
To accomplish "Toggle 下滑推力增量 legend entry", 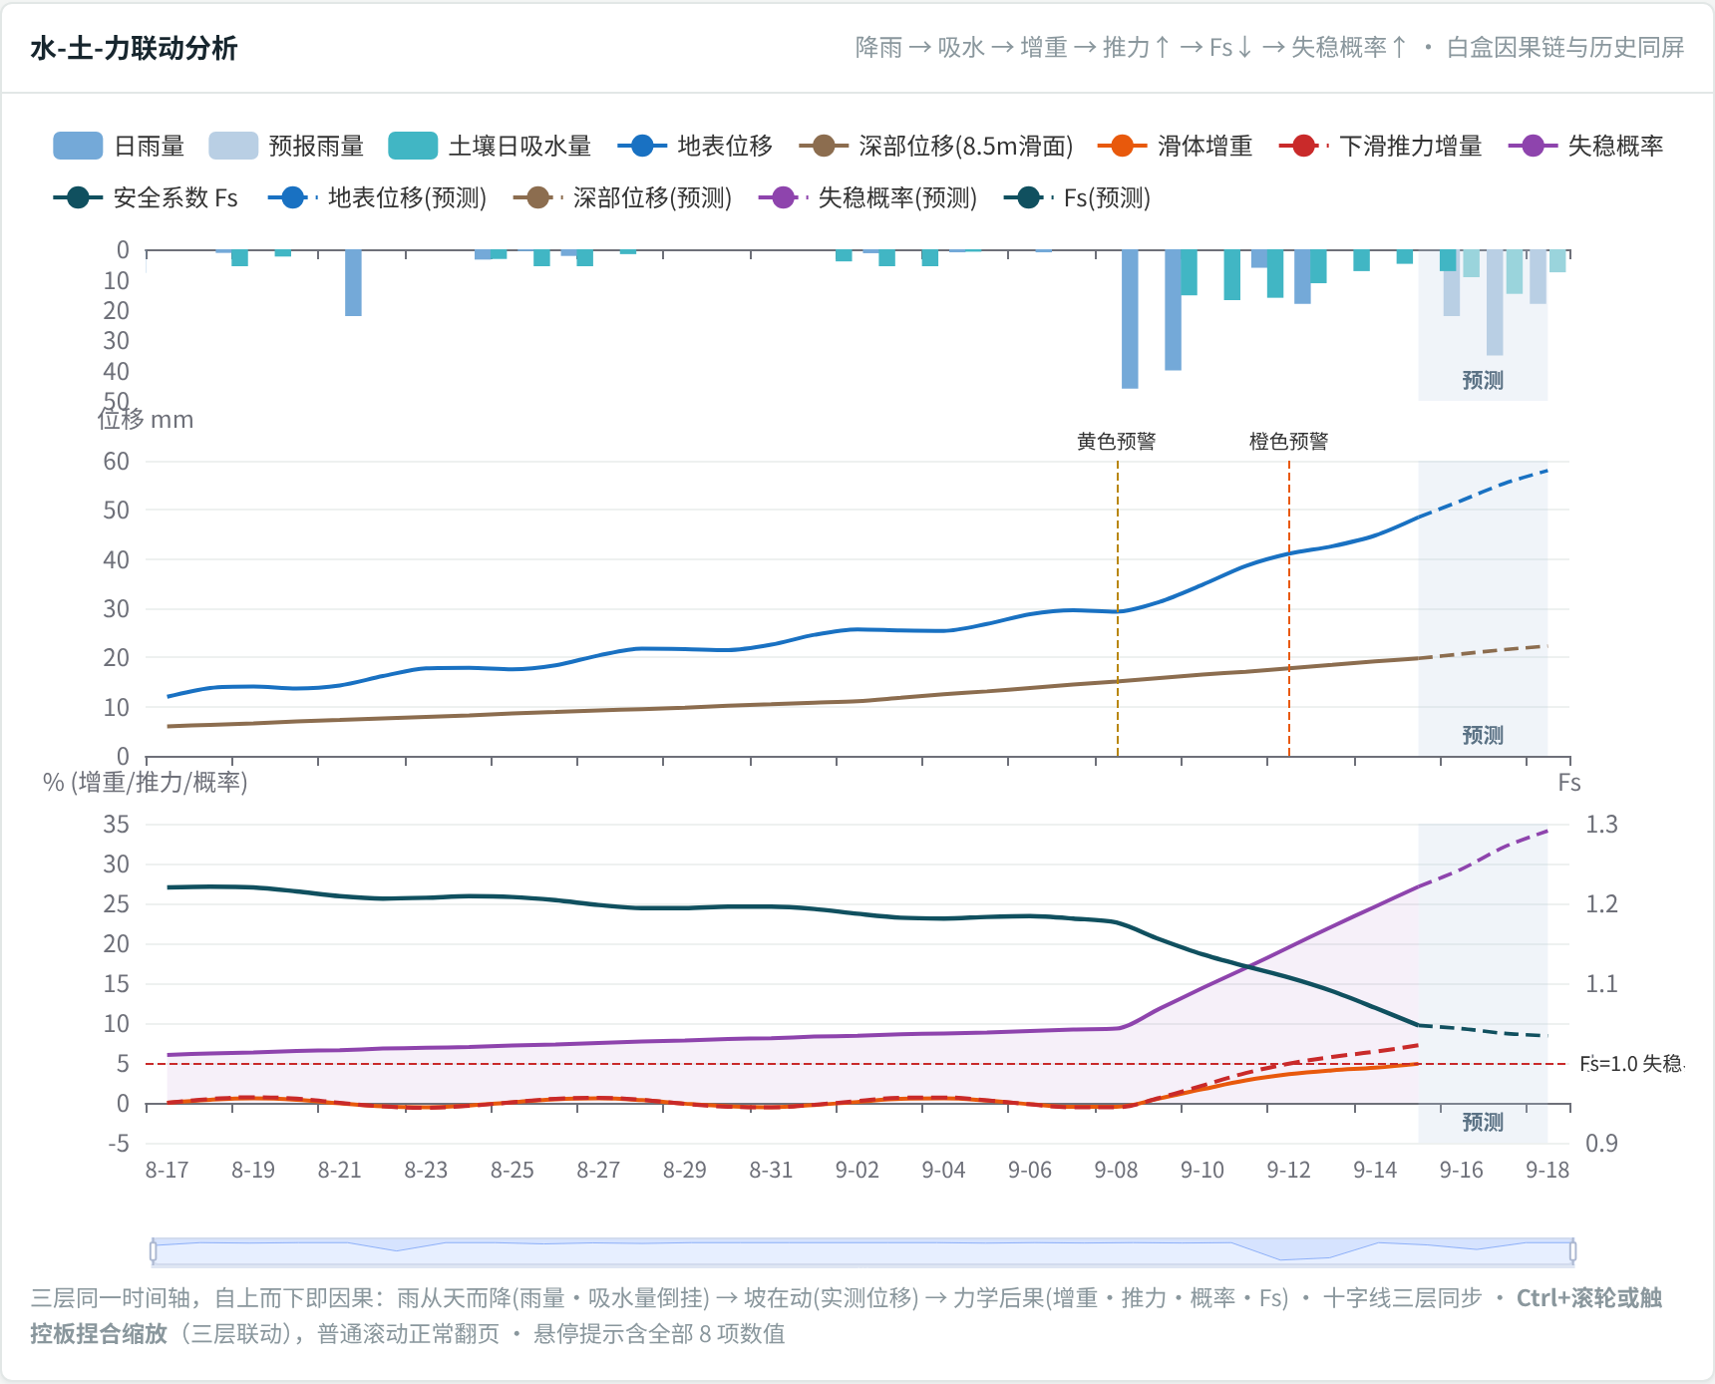I will [1381, 146].
